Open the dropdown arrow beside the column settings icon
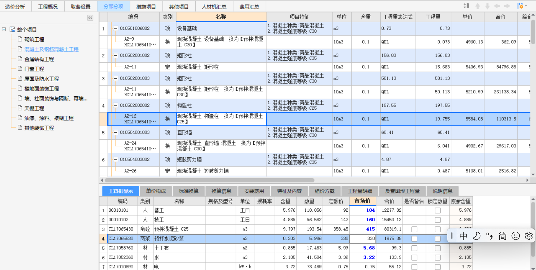The width and height of the screenshot is (536, 270). [x=526, y=6]
